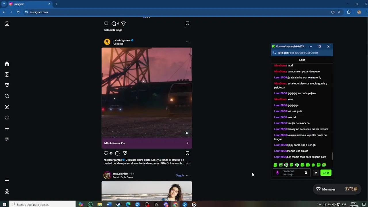This screenshot has width=368, height=207.
Task: Open direct messages from the sidebar paper-plane icon
Action: [x=7, y=85]
